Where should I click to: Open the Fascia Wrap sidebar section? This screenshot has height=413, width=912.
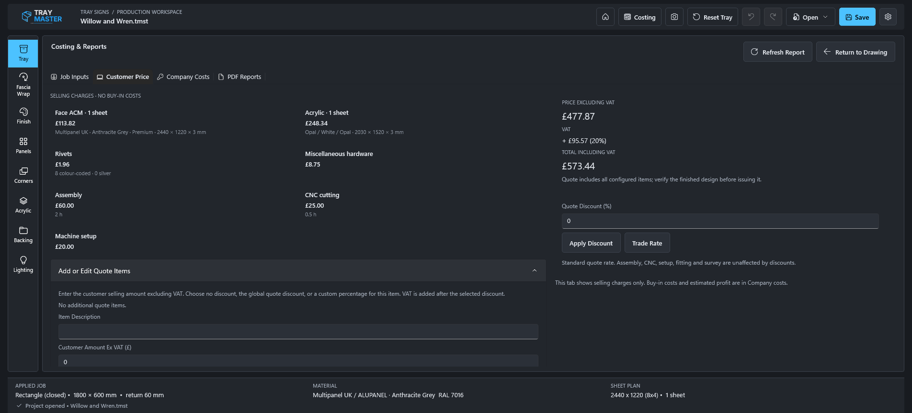[x=23, y=85]
